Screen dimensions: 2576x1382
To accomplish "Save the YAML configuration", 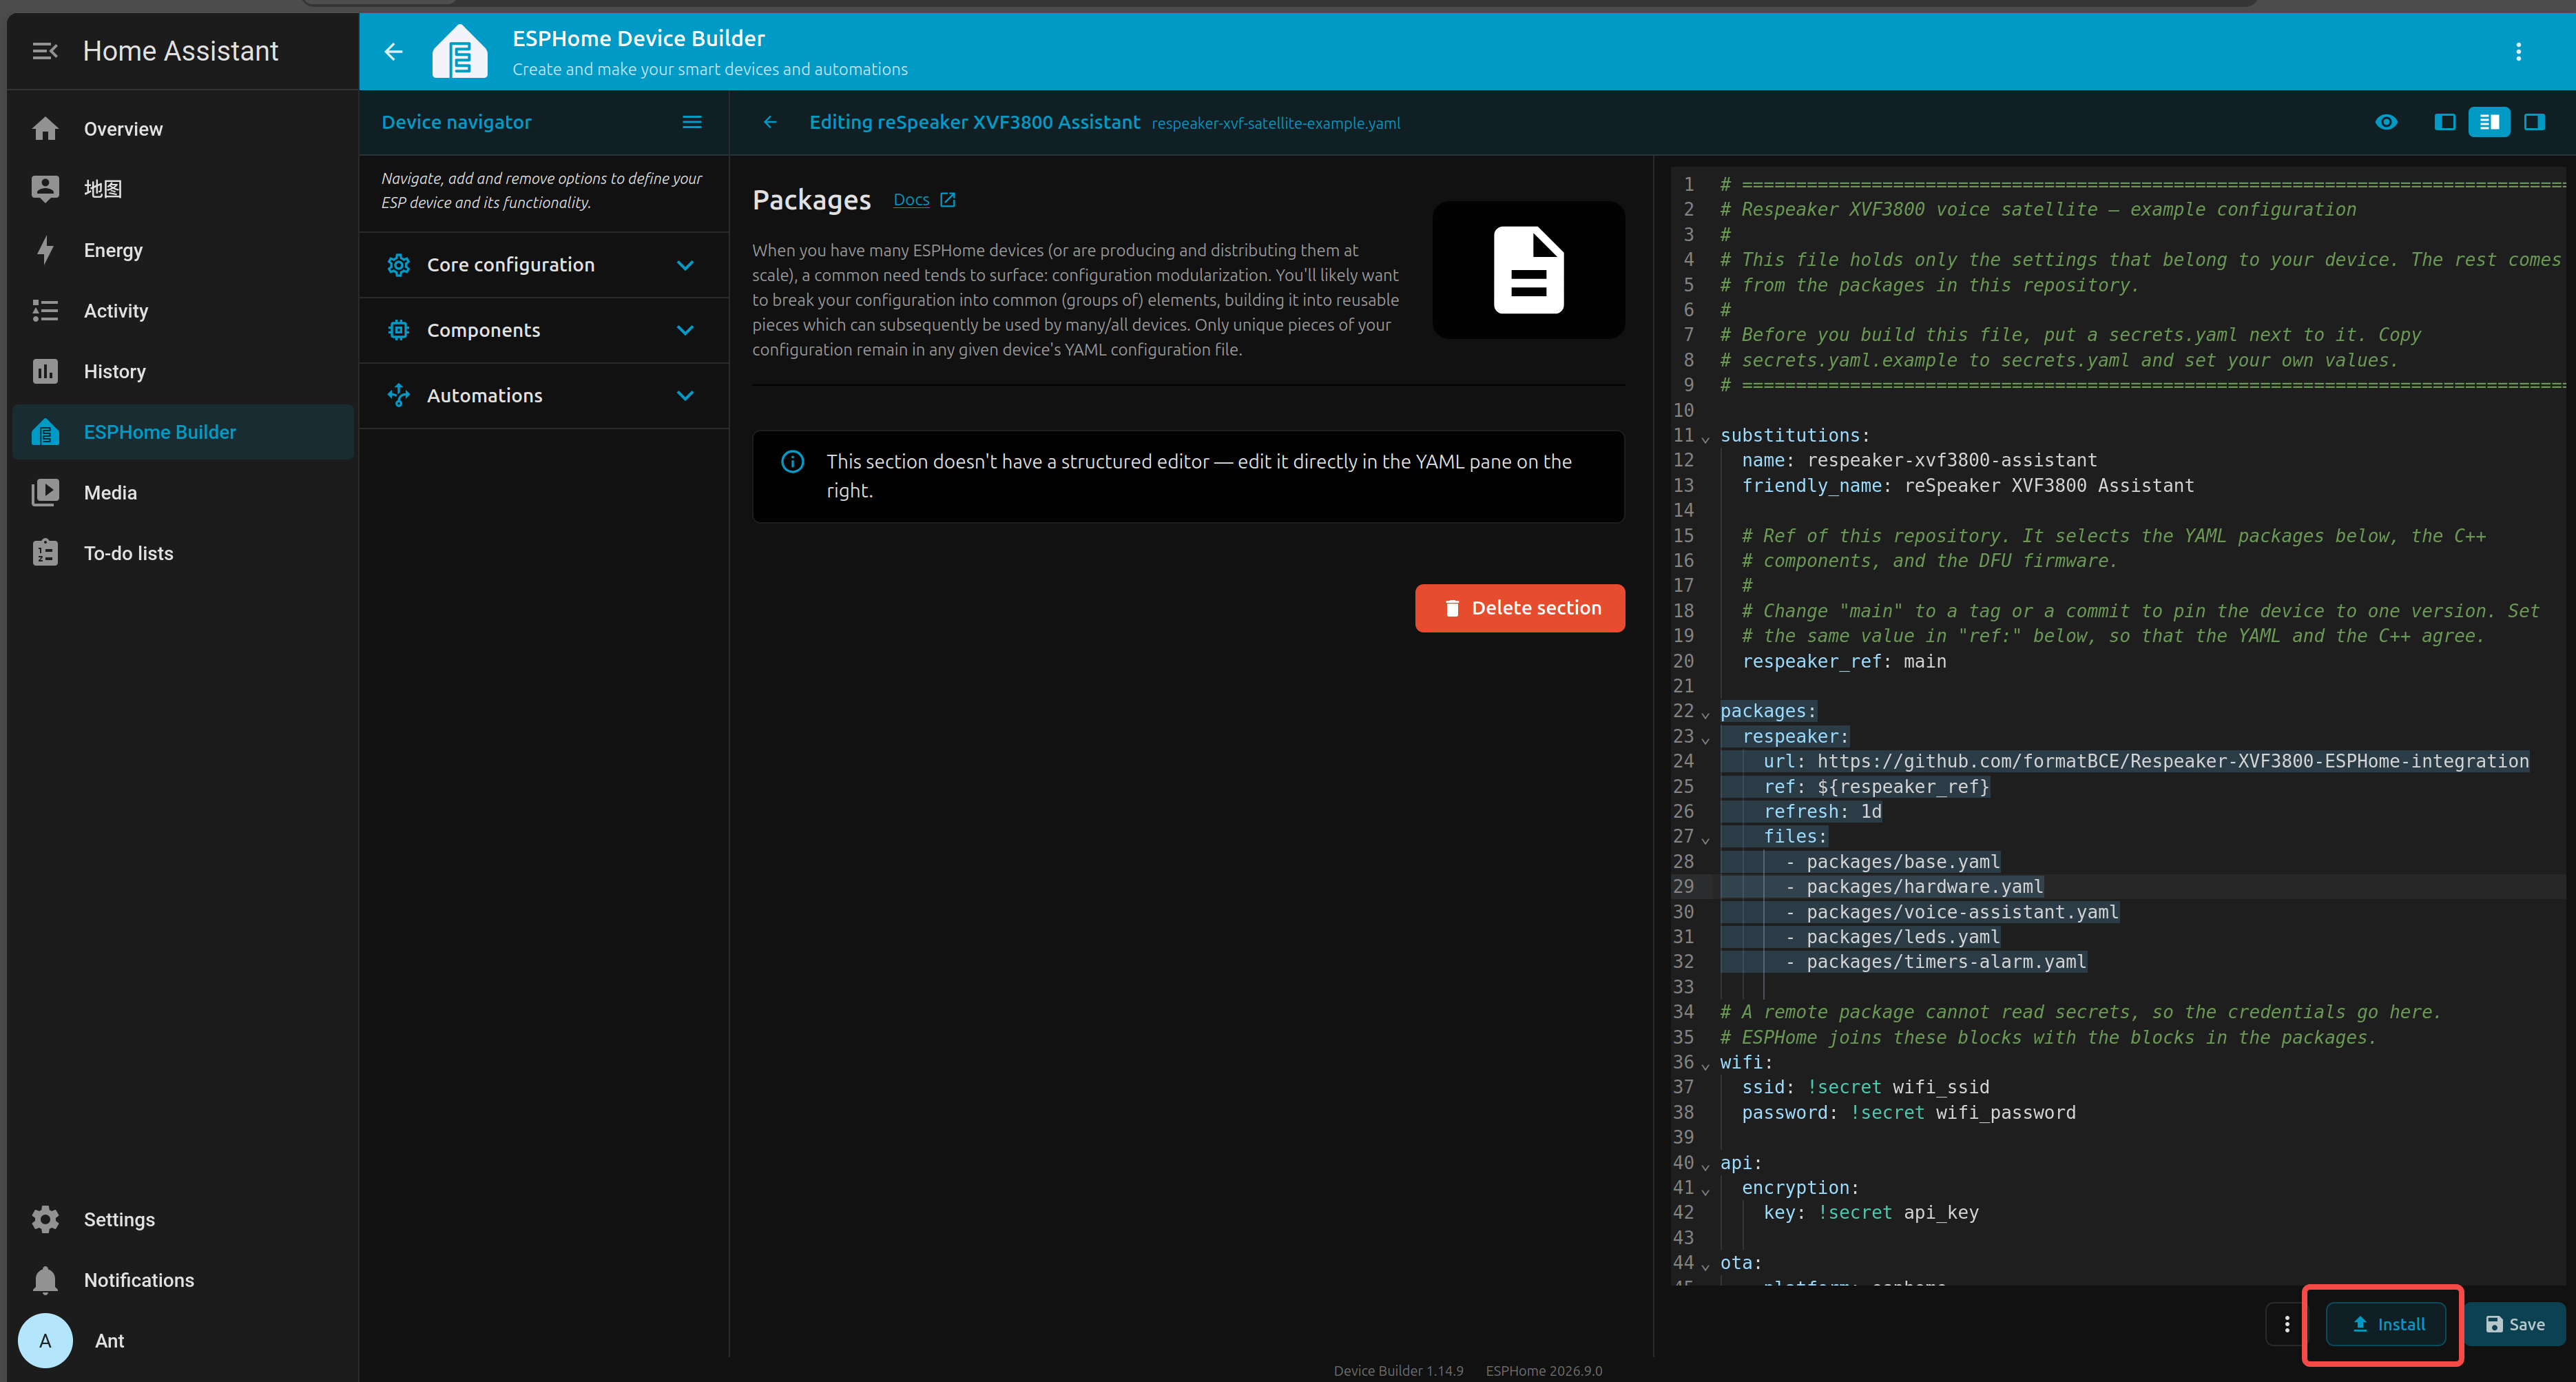I will point(2515,1324).
